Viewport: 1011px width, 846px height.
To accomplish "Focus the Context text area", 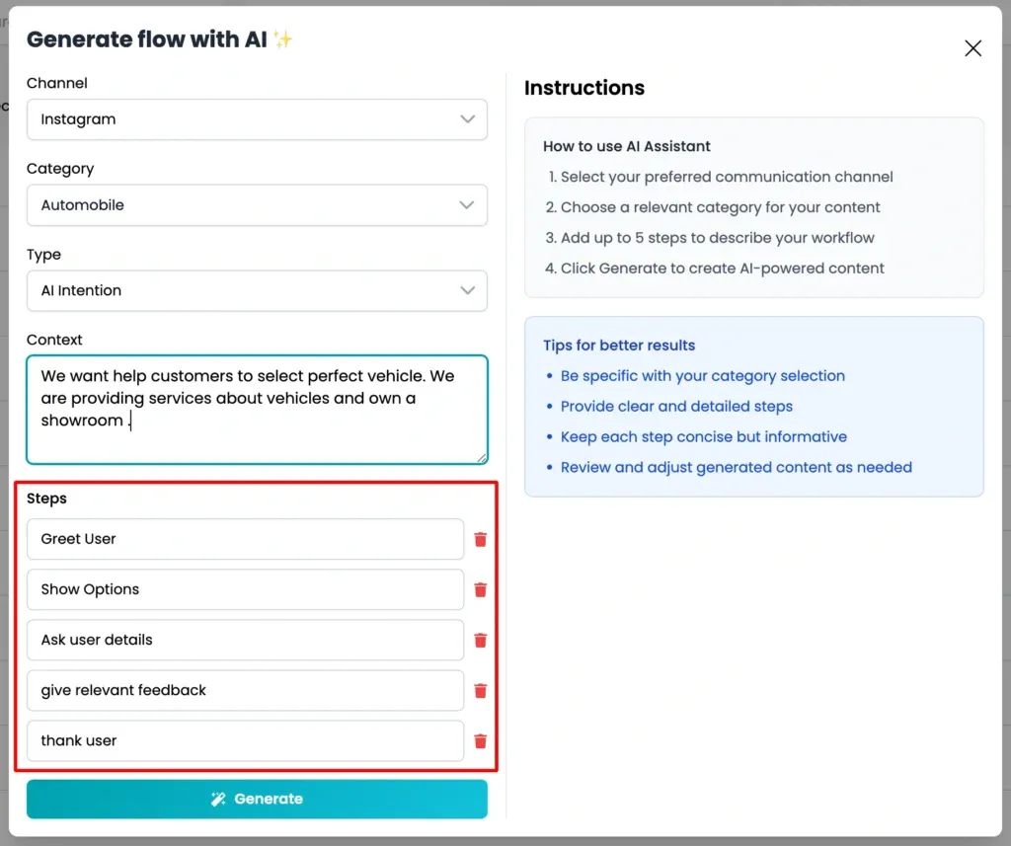I will (x=257, y=410).
